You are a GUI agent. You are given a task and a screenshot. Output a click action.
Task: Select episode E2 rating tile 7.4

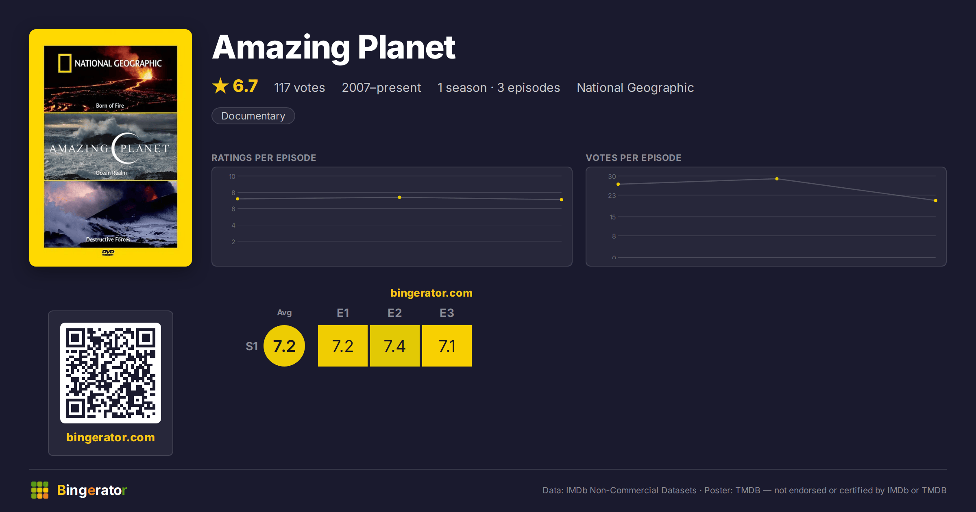click(x=395, y=346)
